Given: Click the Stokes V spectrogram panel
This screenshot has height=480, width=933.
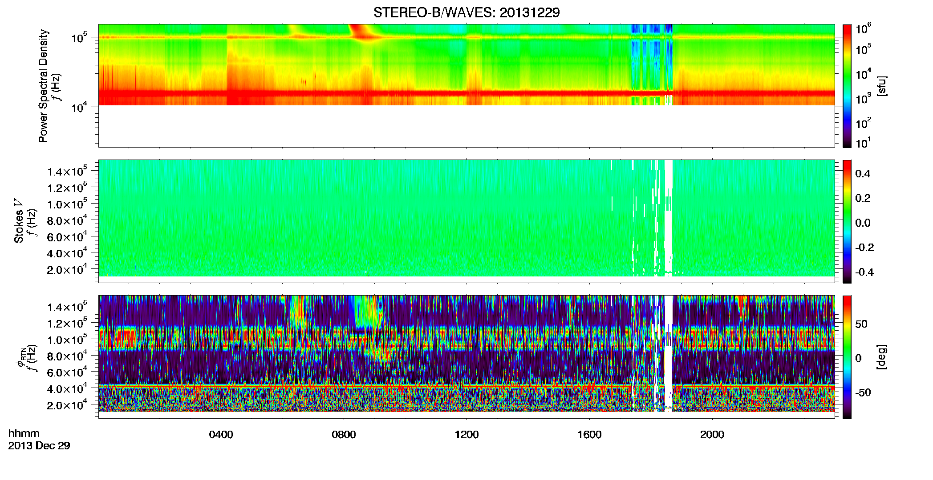Looking at the screenshot, I should [466, 221].
